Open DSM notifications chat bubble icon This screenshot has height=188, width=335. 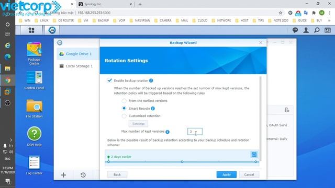click(295, 30)
